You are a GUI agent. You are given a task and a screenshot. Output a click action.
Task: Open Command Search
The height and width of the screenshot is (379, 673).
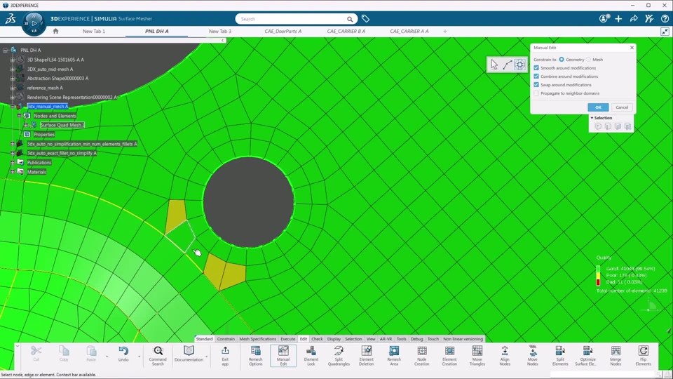coord(158,355)
